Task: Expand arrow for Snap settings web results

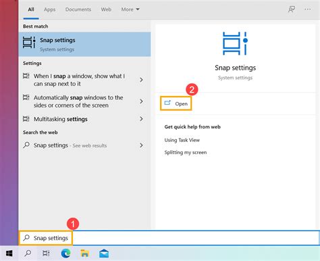Action: click(x=141, y=145)
